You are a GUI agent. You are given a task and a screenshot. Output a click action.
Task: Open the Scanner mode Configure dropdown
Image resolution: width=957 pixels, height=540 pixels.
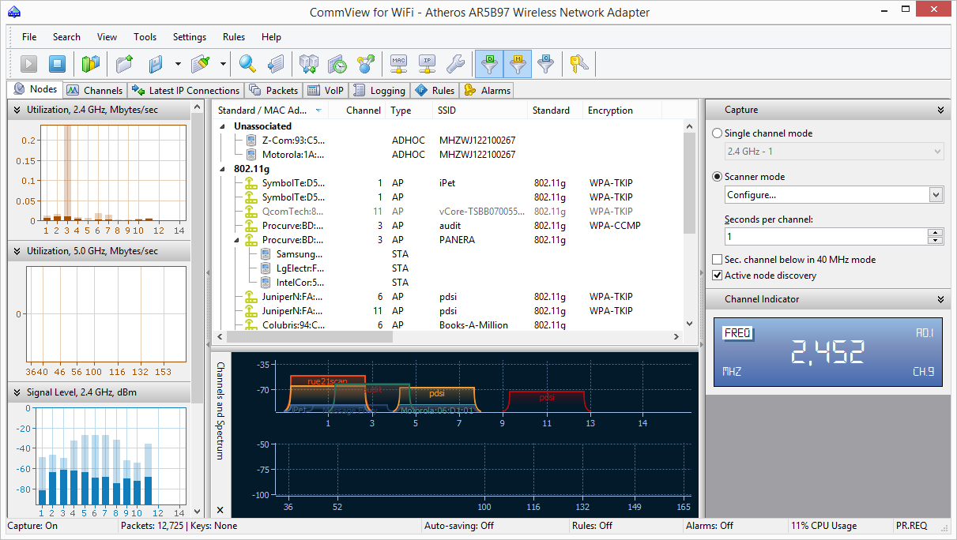tap(936, 195)
